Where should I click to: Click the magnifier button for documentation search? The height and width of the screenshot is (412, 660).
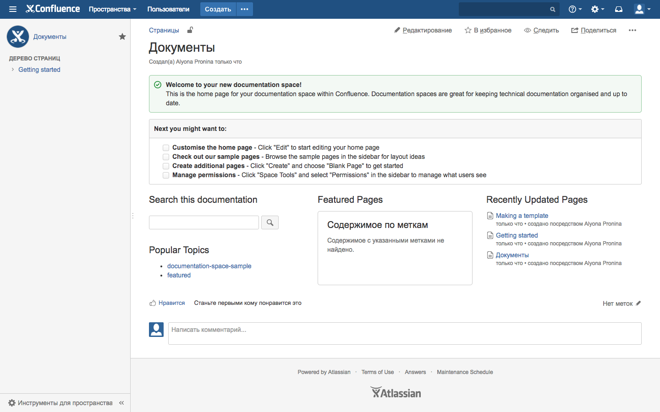(x=270, y=222)
